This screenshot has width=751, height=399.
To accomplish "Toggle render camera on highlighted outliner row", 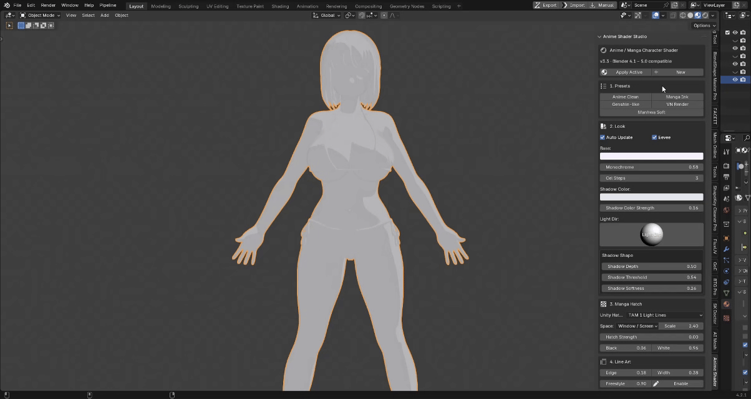I will (x=742, y=79).
